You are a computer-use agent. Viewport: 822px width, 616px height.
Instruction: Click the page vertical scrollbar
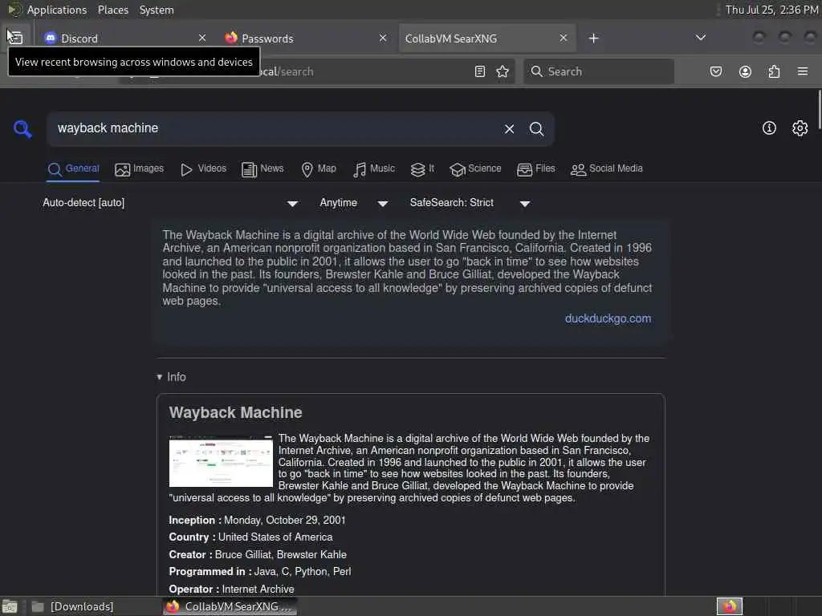[x=818, y=107]
